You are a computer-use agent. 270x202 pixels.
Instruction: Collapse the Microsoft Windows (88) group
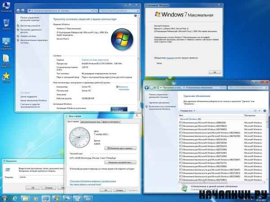190,119
